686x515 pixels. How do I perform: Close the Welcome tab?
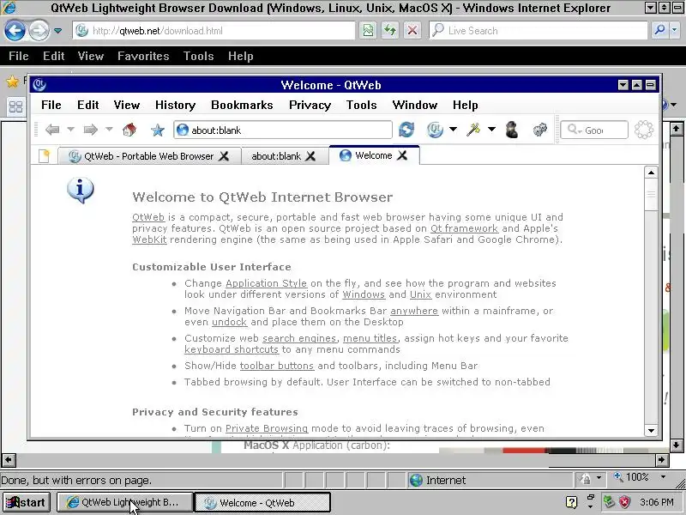(402, 155)
